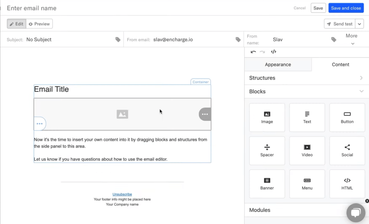
Task: Choose the Button block
Action: coord(347,118)
